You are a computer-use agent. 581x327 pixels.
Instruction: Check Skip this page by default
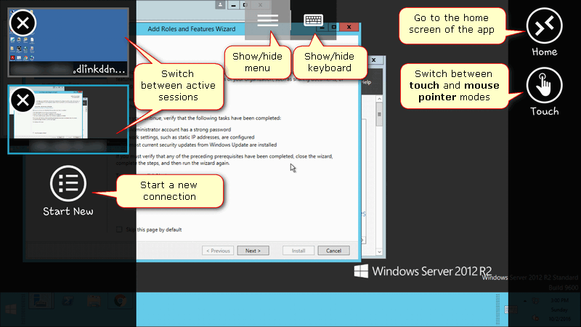click(x=119, y=230)
